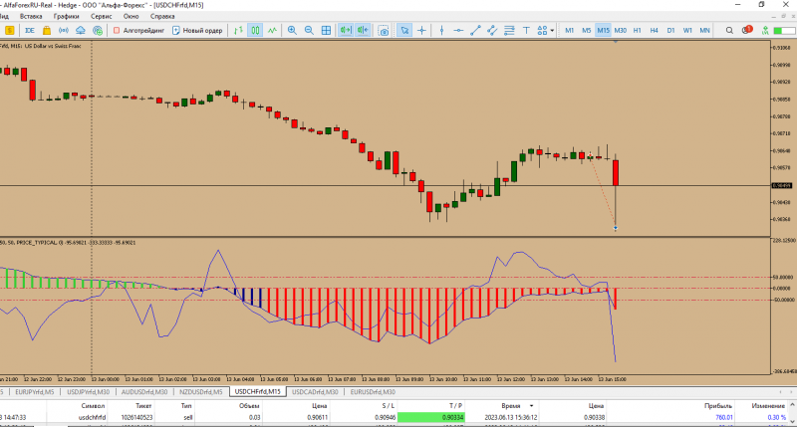The width and height of the screenshot is (797, 427).
Task: Toggle the chart shift button
Action: (x=363, y=31)
